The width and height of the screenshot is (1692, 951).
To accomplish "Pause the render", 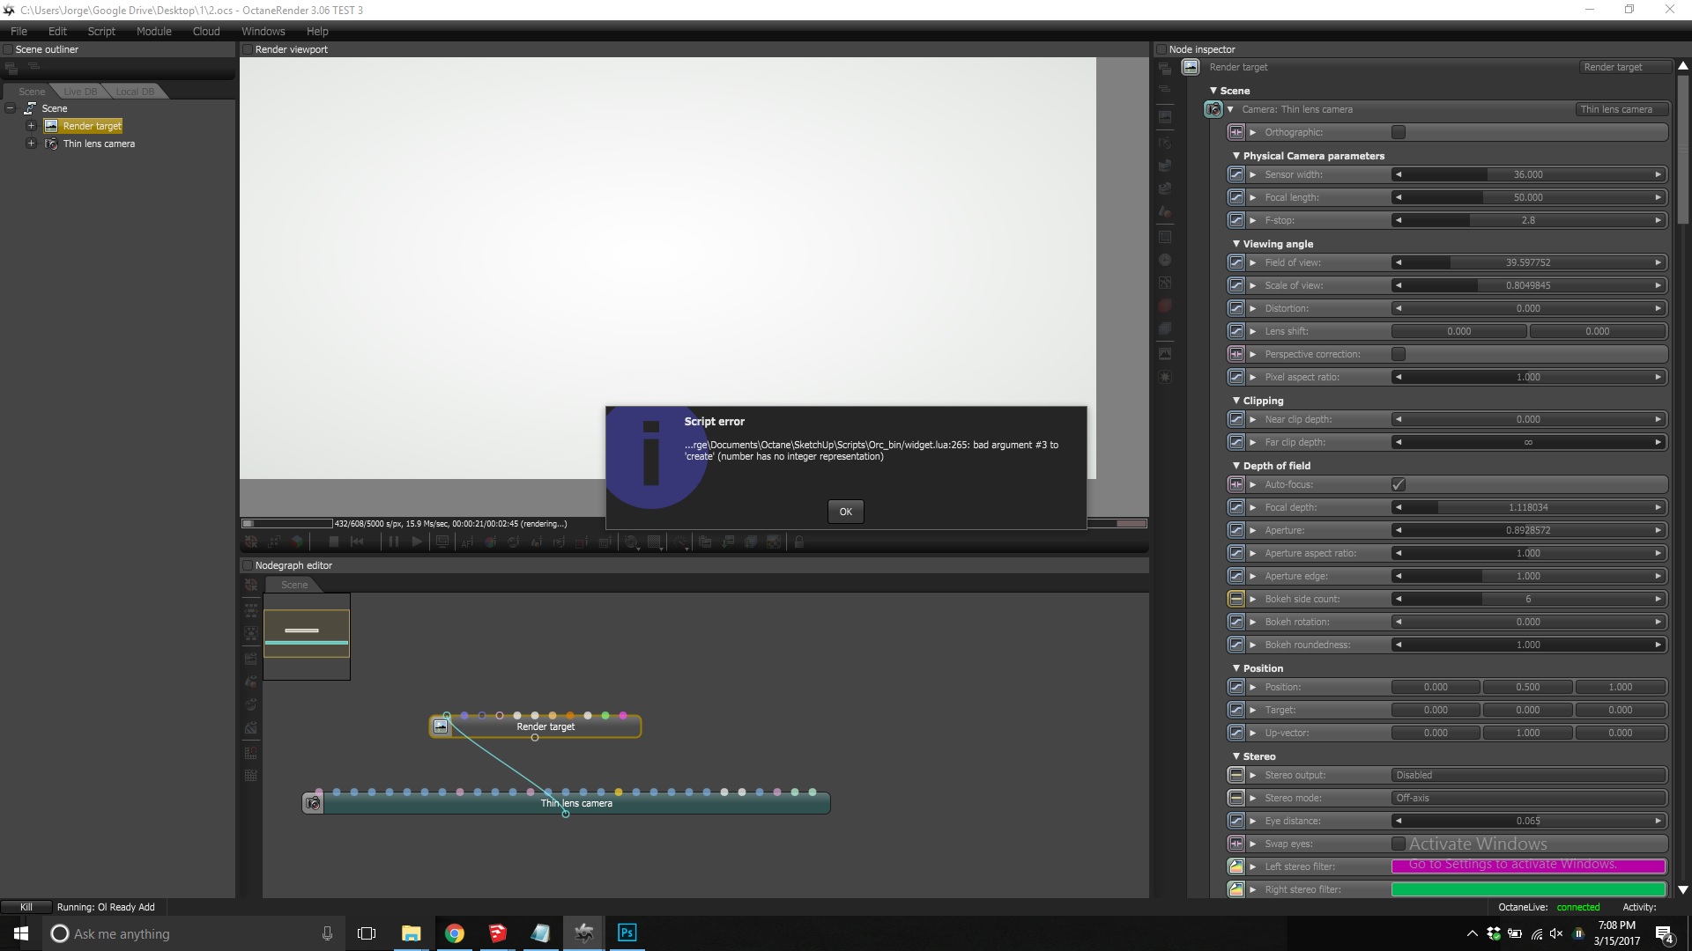I will (x=393, y=542).
